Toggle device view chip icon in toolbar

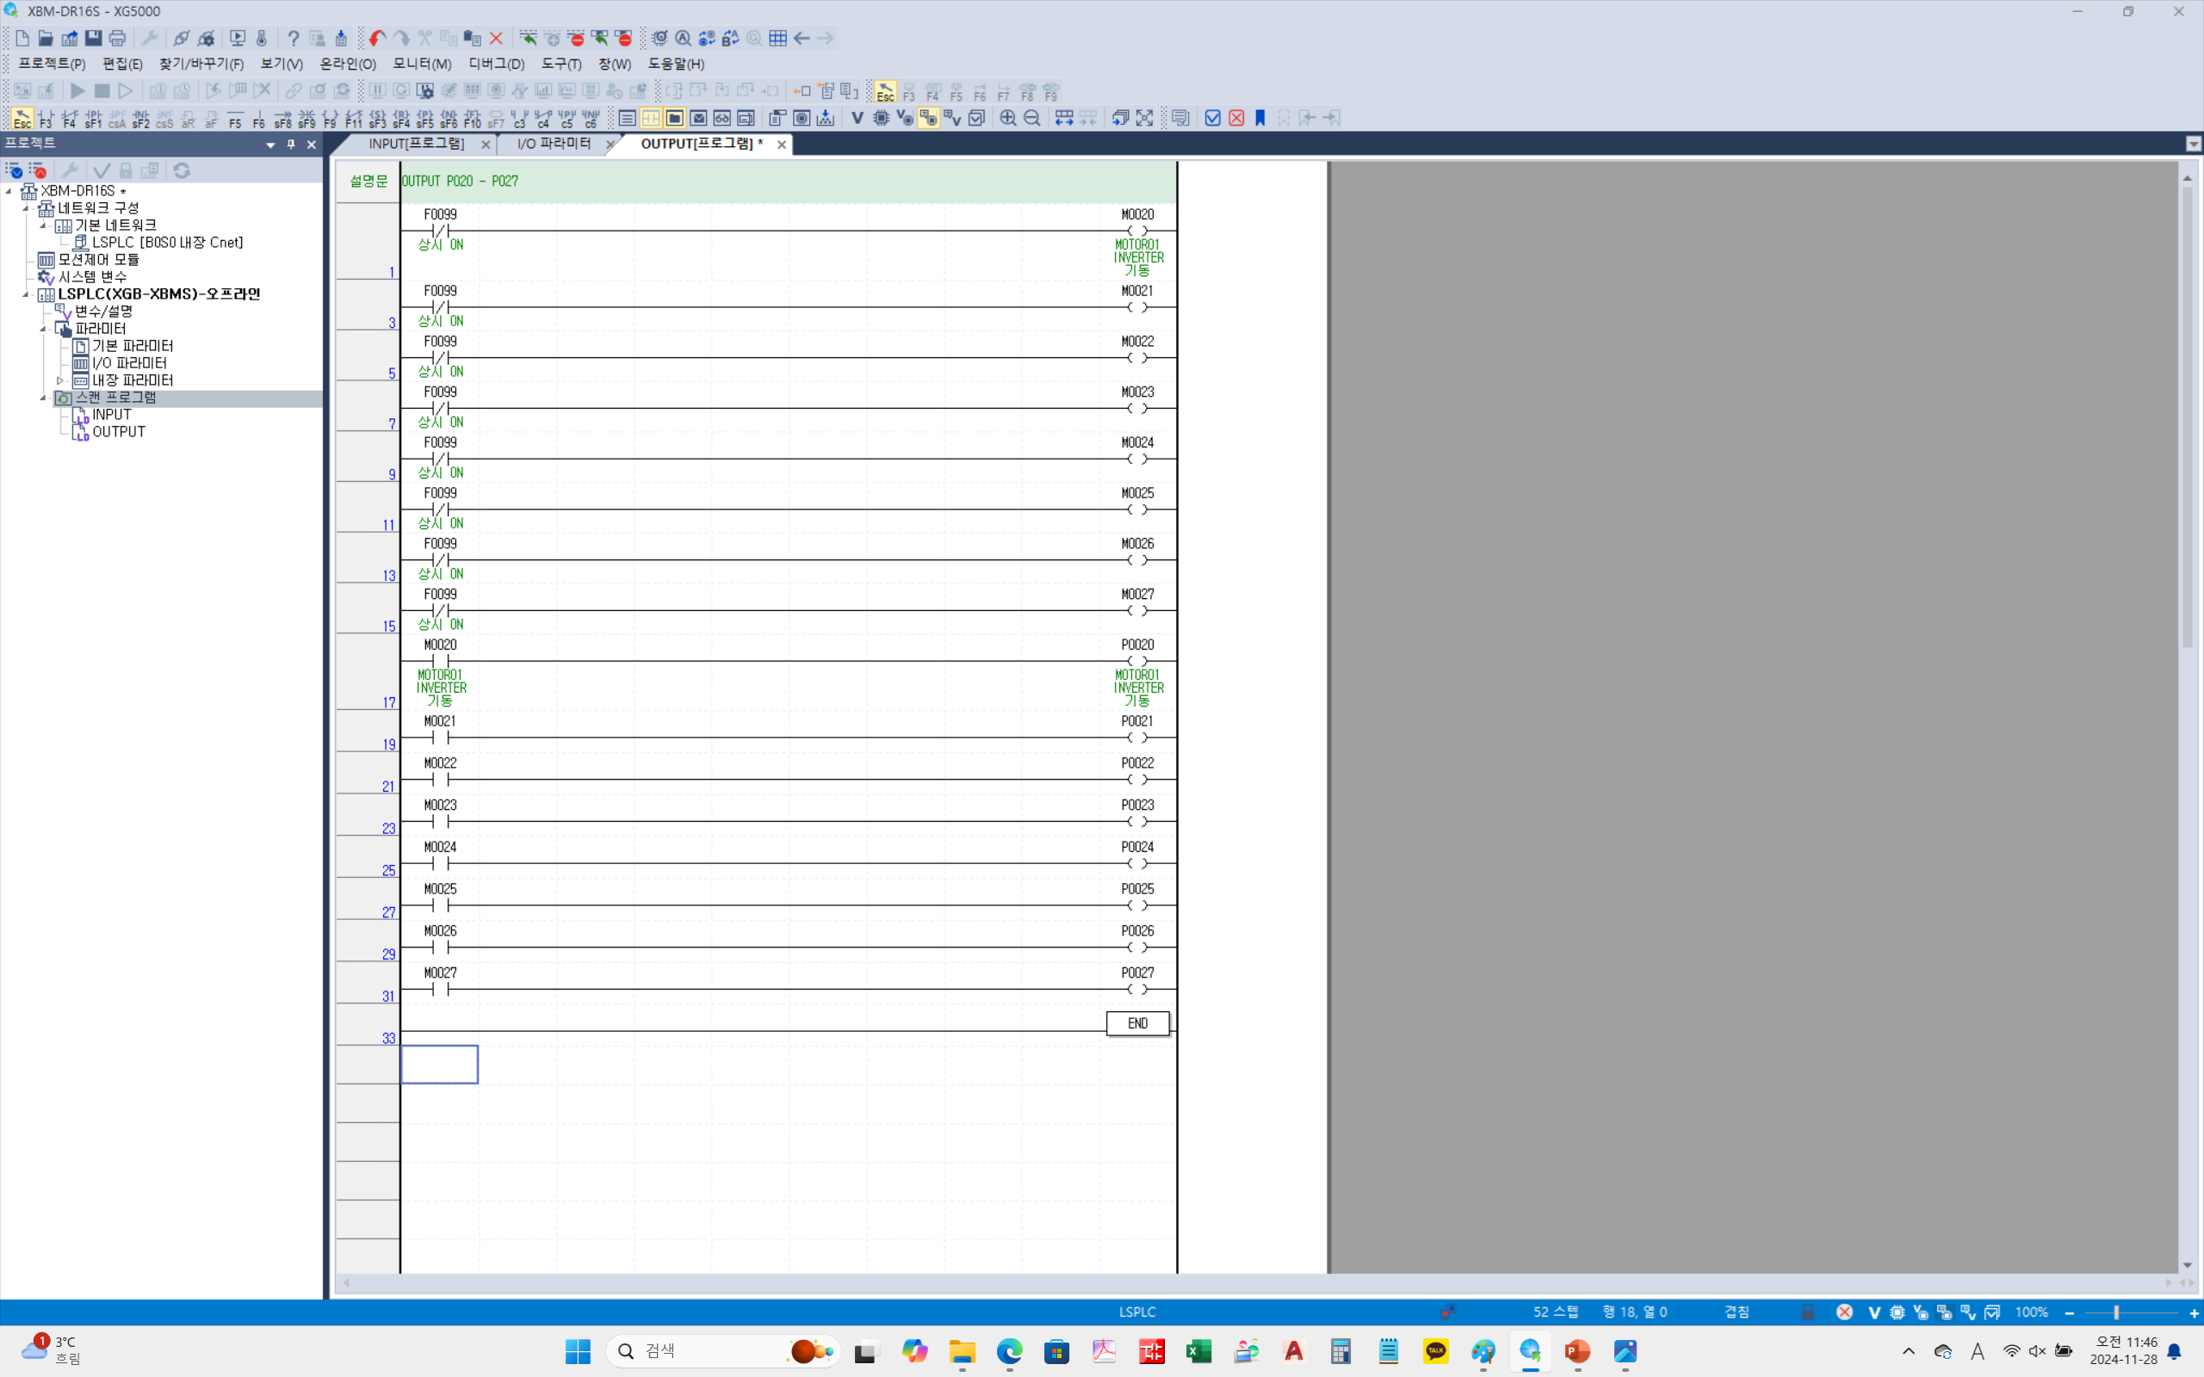coord(881,119)
